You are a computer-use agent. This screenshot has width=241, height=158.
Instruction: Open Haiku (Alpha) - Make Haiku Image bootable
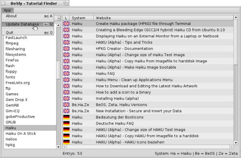coord(148,68)
